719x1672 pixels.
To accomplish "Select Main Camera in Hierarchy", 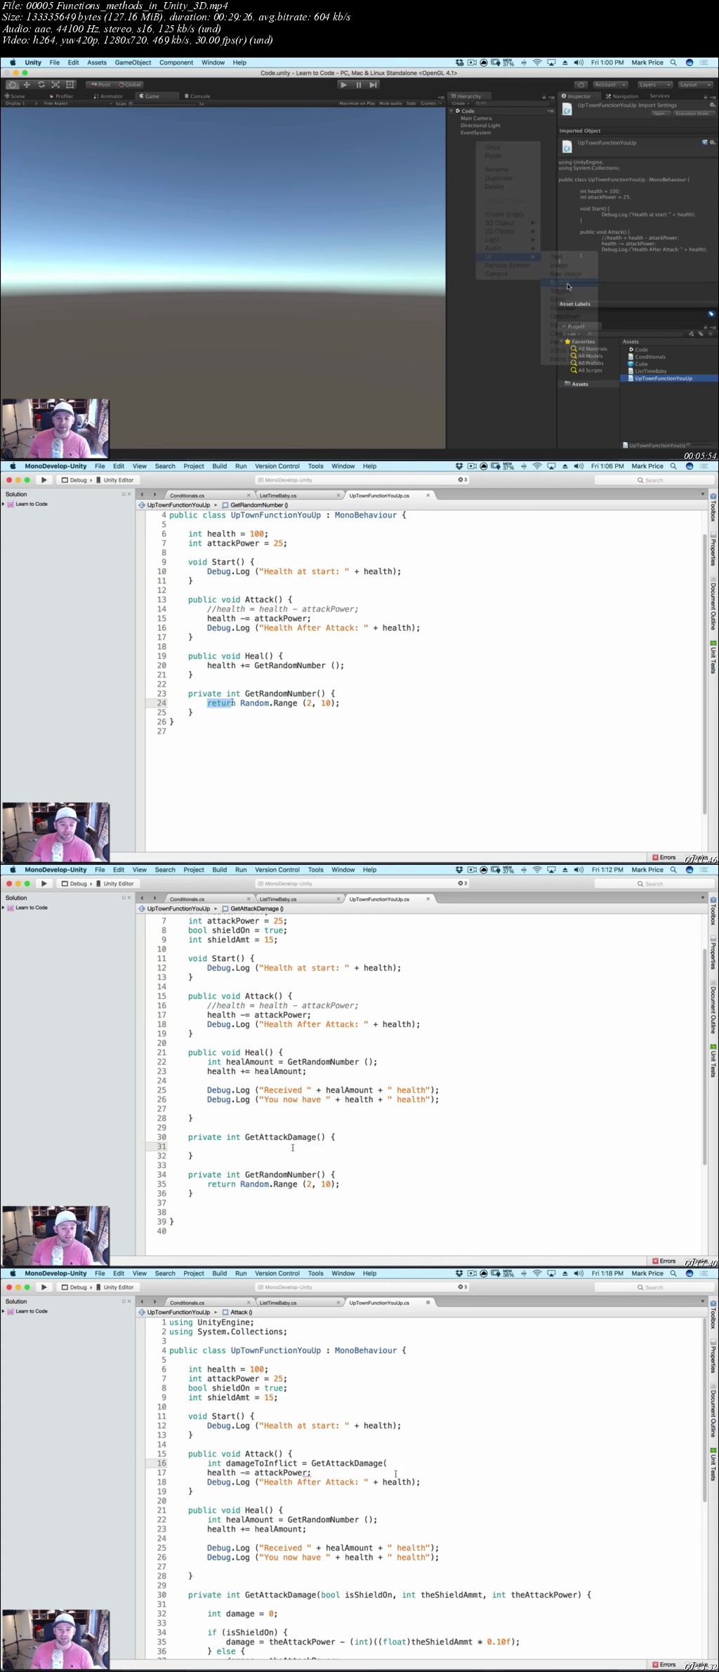I will point(475,119).
